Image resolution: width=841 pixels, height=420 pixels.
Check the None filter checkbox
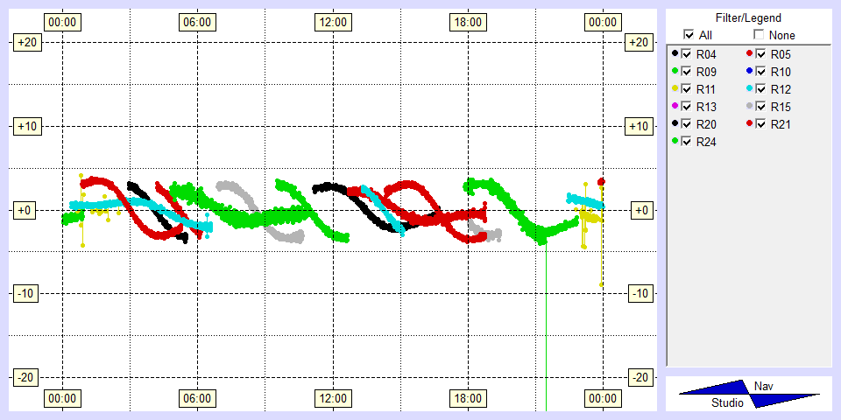click(760, 35)
